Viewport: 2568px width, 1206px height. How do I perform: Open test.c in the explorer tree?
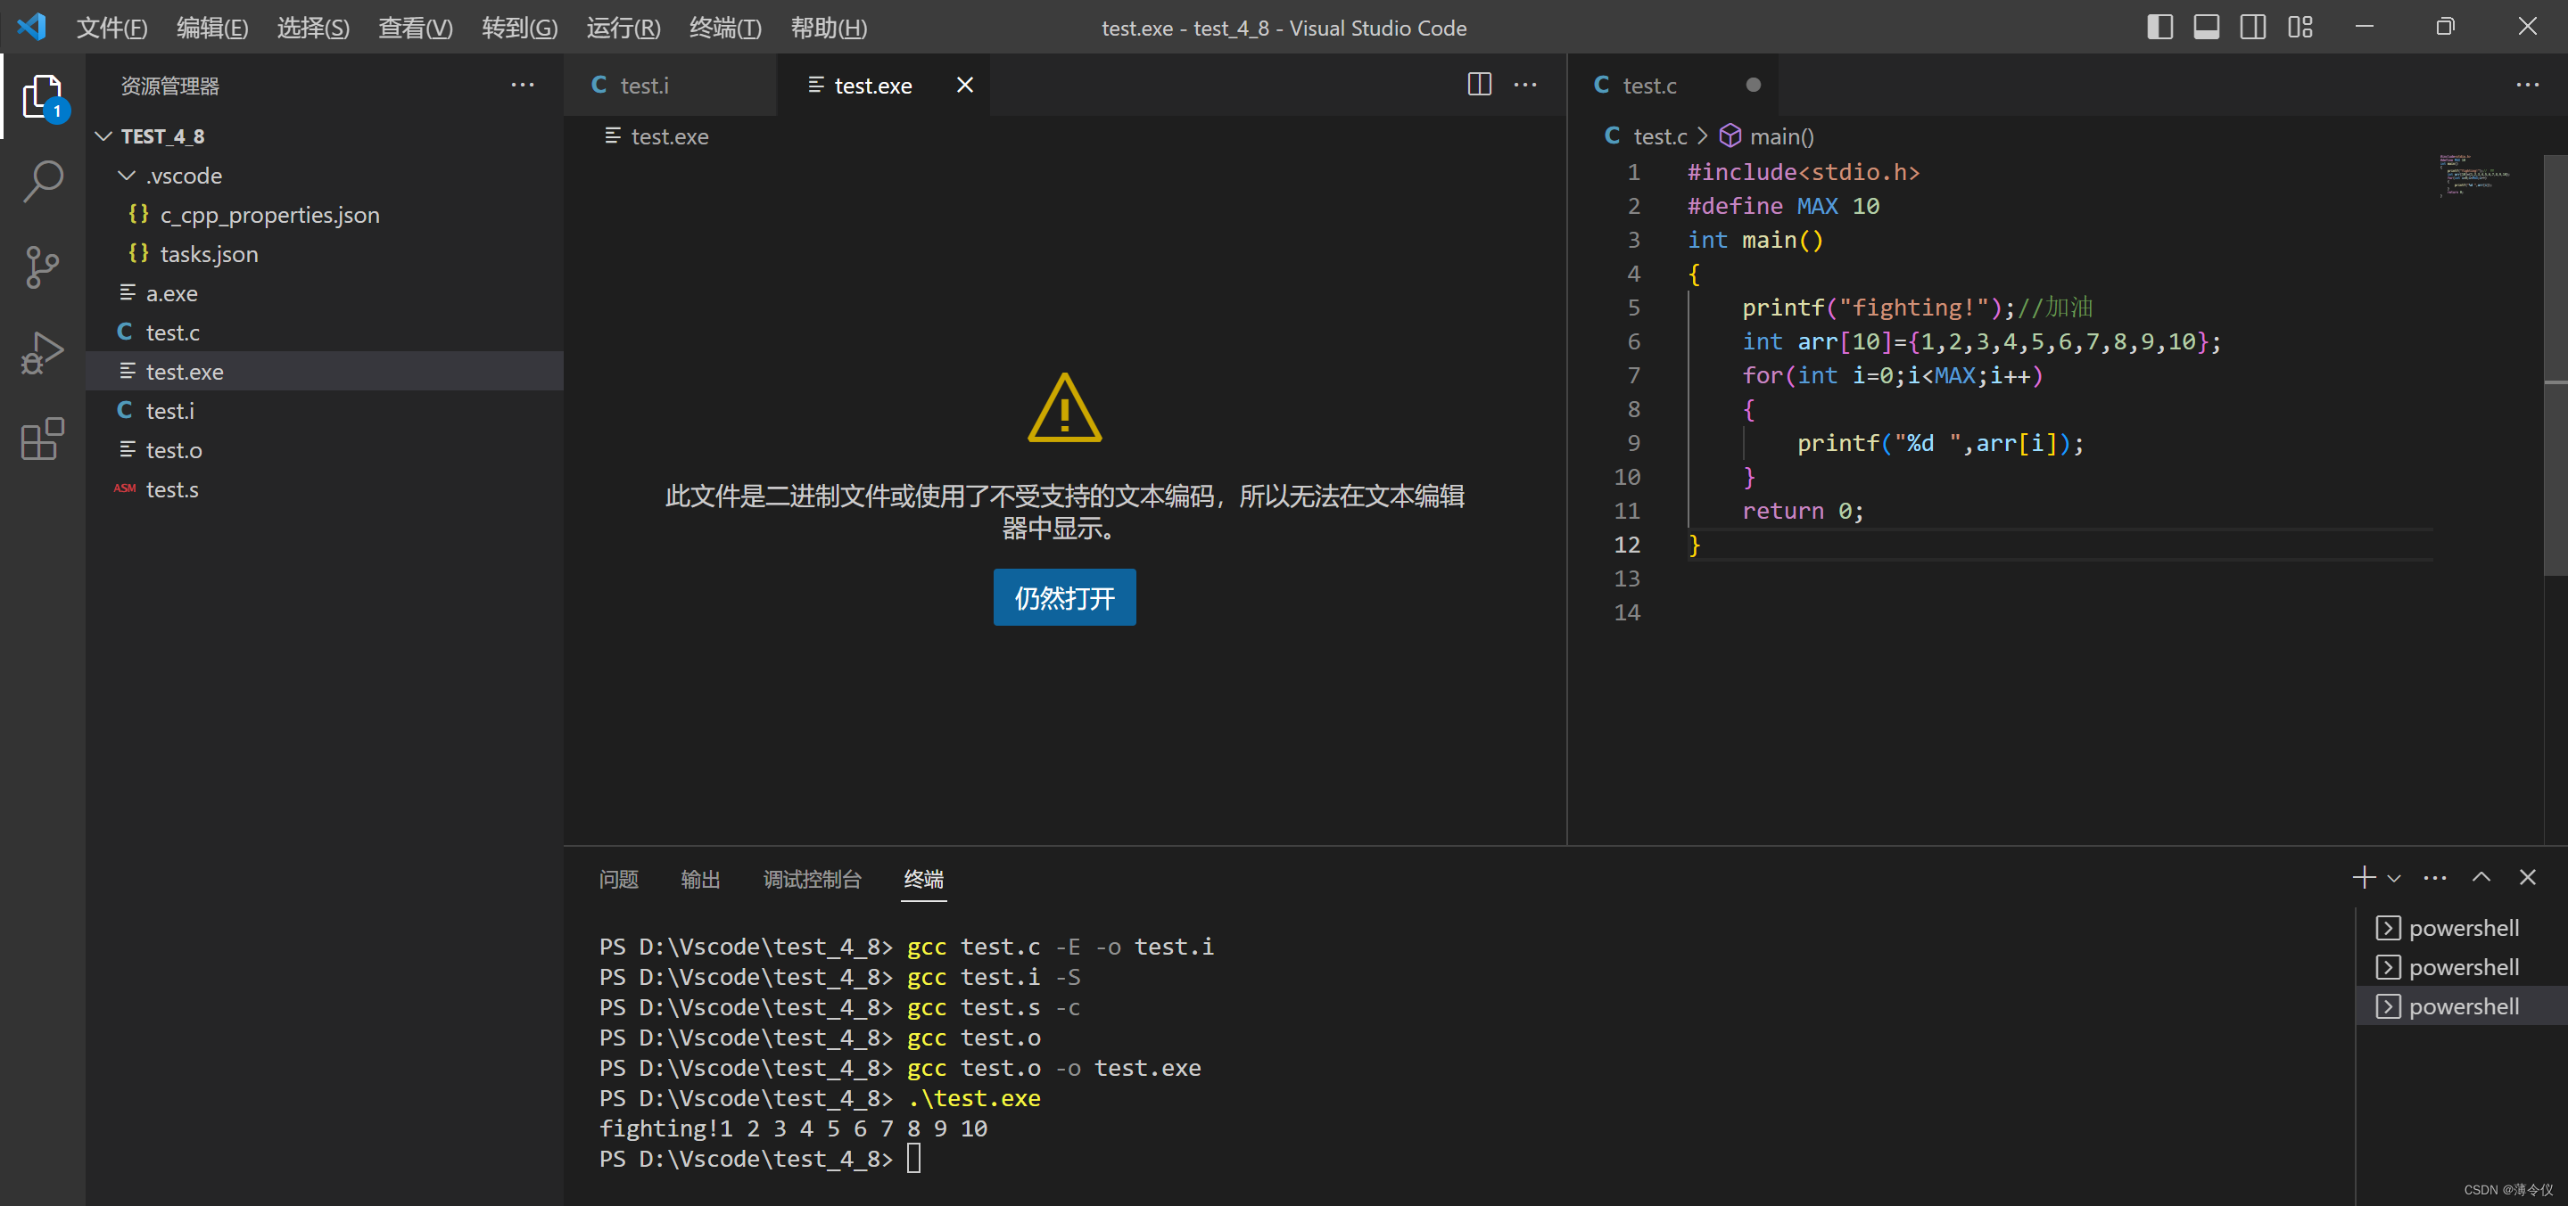325,332
